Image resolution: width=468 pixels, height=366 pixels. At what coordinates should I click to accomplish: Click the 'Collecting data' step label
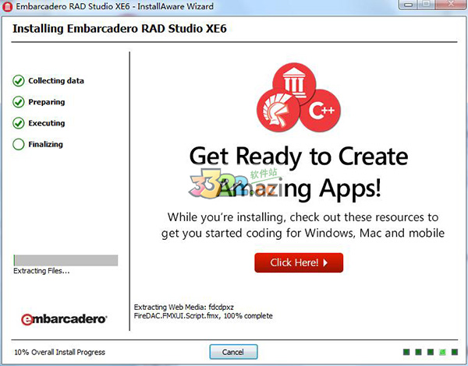56,81
